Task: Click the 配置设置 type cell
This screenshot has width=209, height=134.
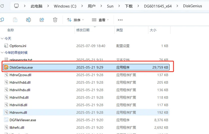Action: 123,46
